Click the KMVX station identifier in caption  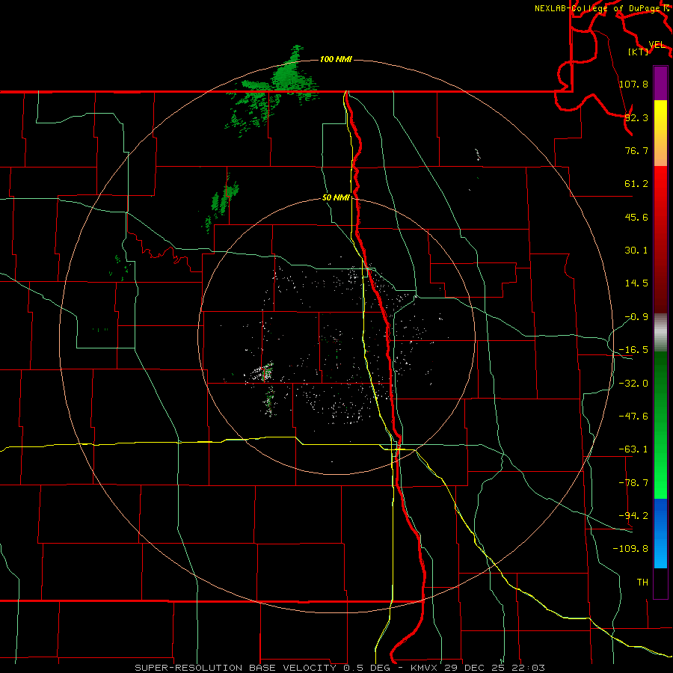coord(423,668)
